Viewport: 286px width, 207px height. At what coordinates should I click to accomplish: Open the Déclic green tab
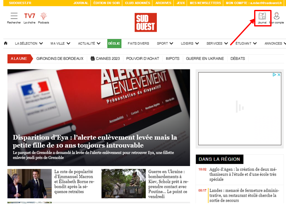(x=114, y=43)
